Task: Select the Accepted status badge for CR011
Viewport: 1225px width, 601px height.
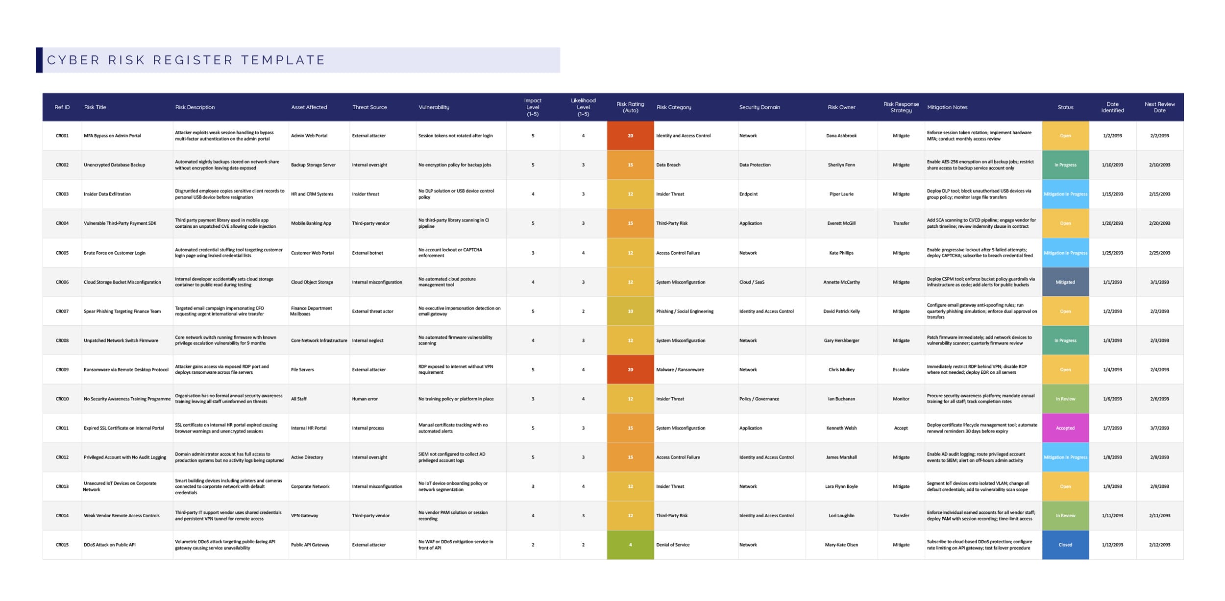Action: pos(1065,428)
